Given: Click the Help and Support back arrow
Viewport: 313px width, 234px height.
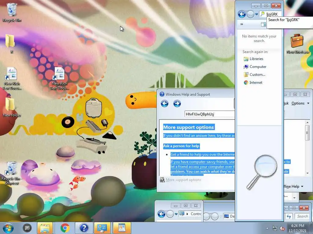Looking at the screenshot, I should (164, 104).
